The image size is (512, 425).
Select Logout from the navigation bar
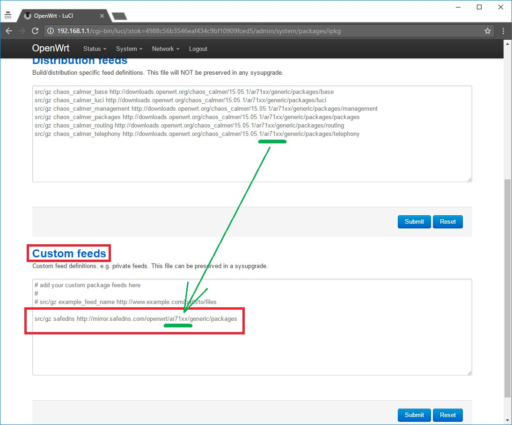(198, 49)
